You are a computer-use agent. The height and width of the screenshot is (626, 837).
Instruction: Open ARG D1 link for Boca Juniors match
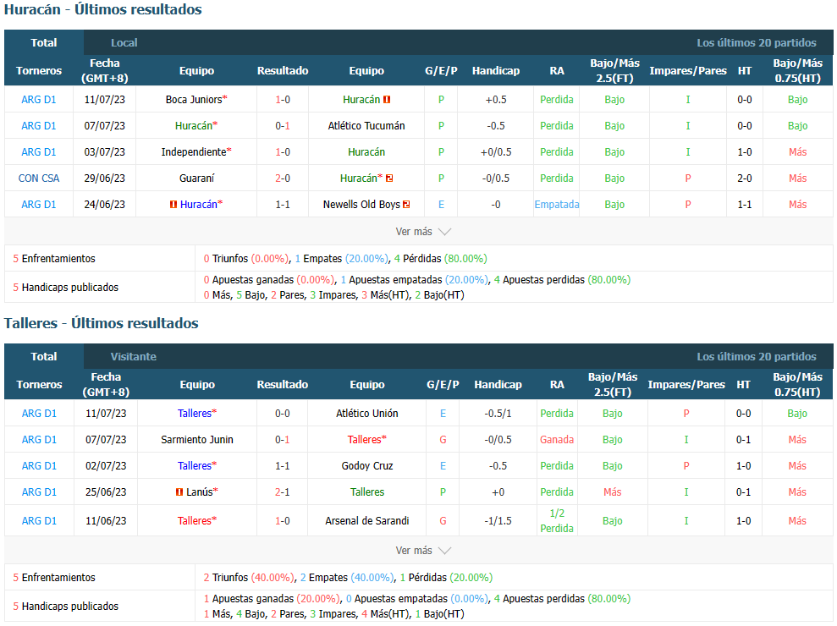pyautogui.click(x=38, y=99)
